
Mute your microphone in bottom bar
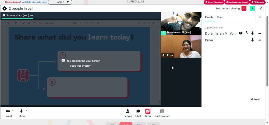point(22,113)
